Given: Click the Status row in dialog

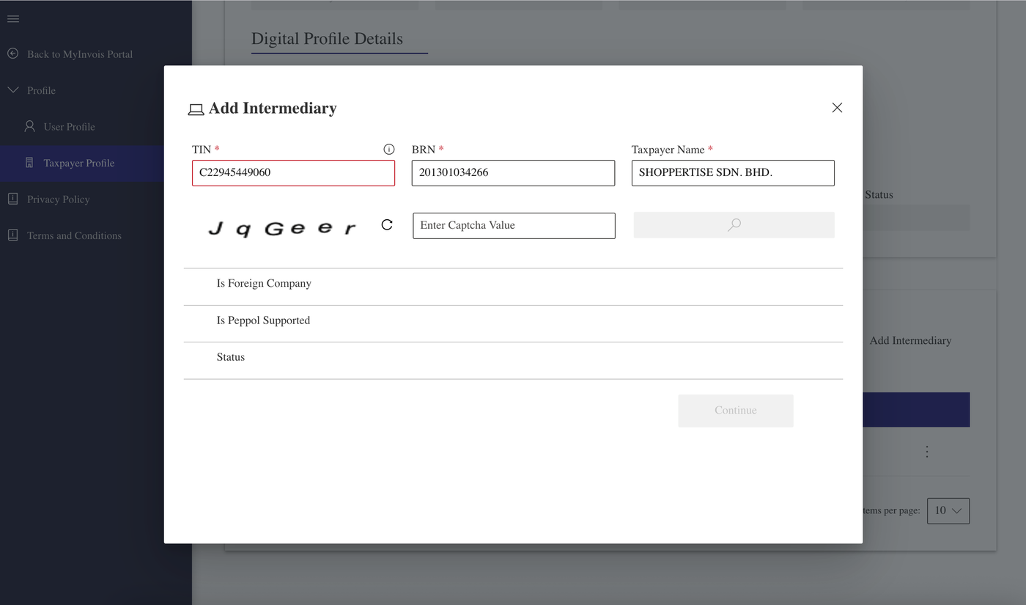Looking at the screenshot, I should tap(513, 360).
